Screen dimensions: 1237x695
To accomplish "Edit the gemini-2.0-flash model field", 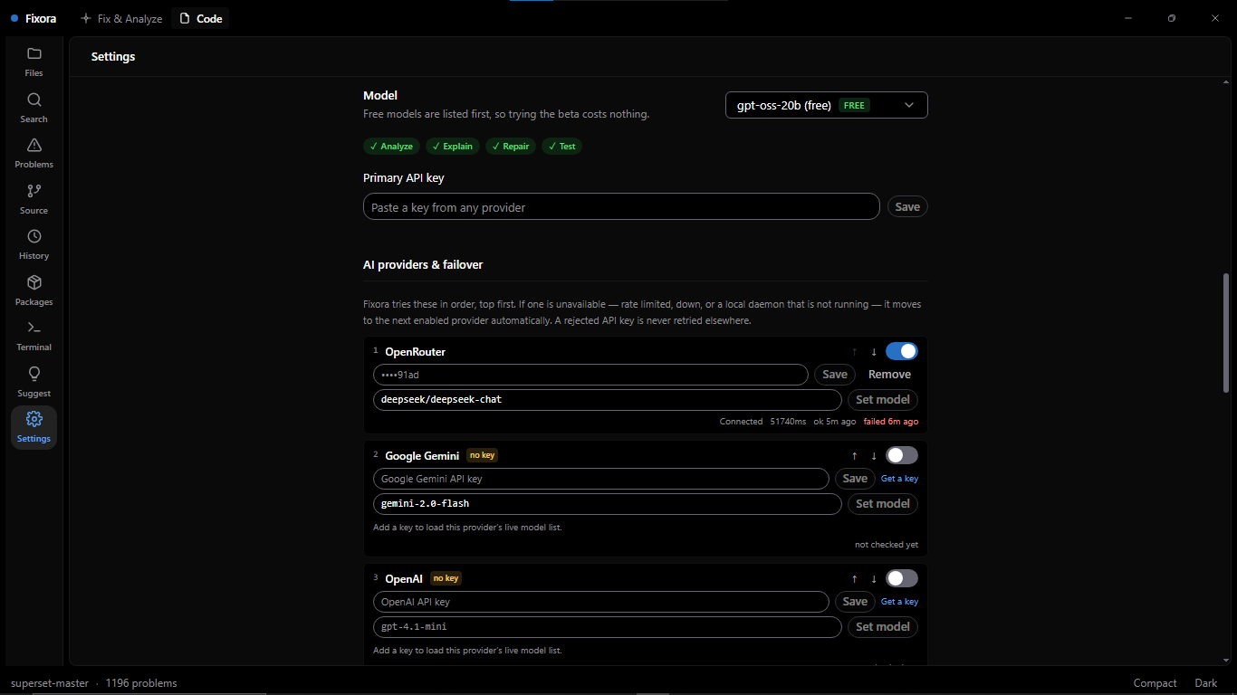I will pyautogui.click(x=608, y=504).
